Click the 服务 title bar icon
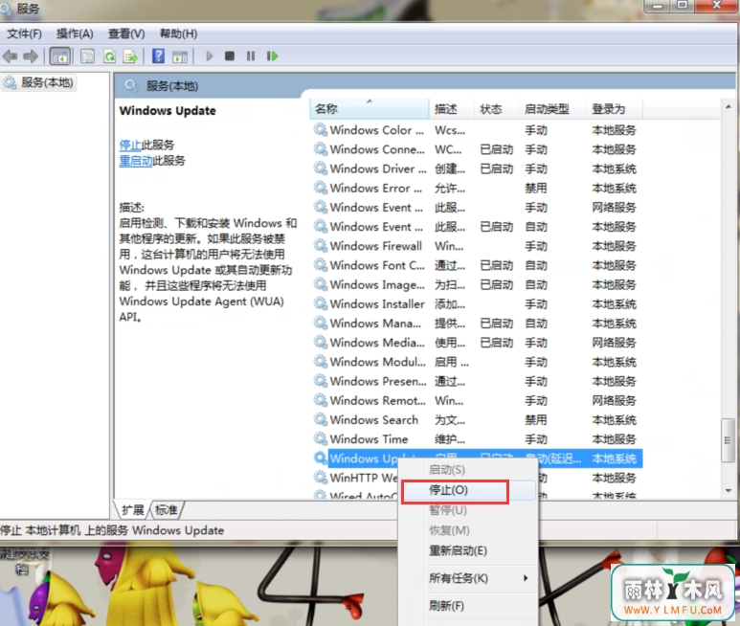 [x=6, y=8]
